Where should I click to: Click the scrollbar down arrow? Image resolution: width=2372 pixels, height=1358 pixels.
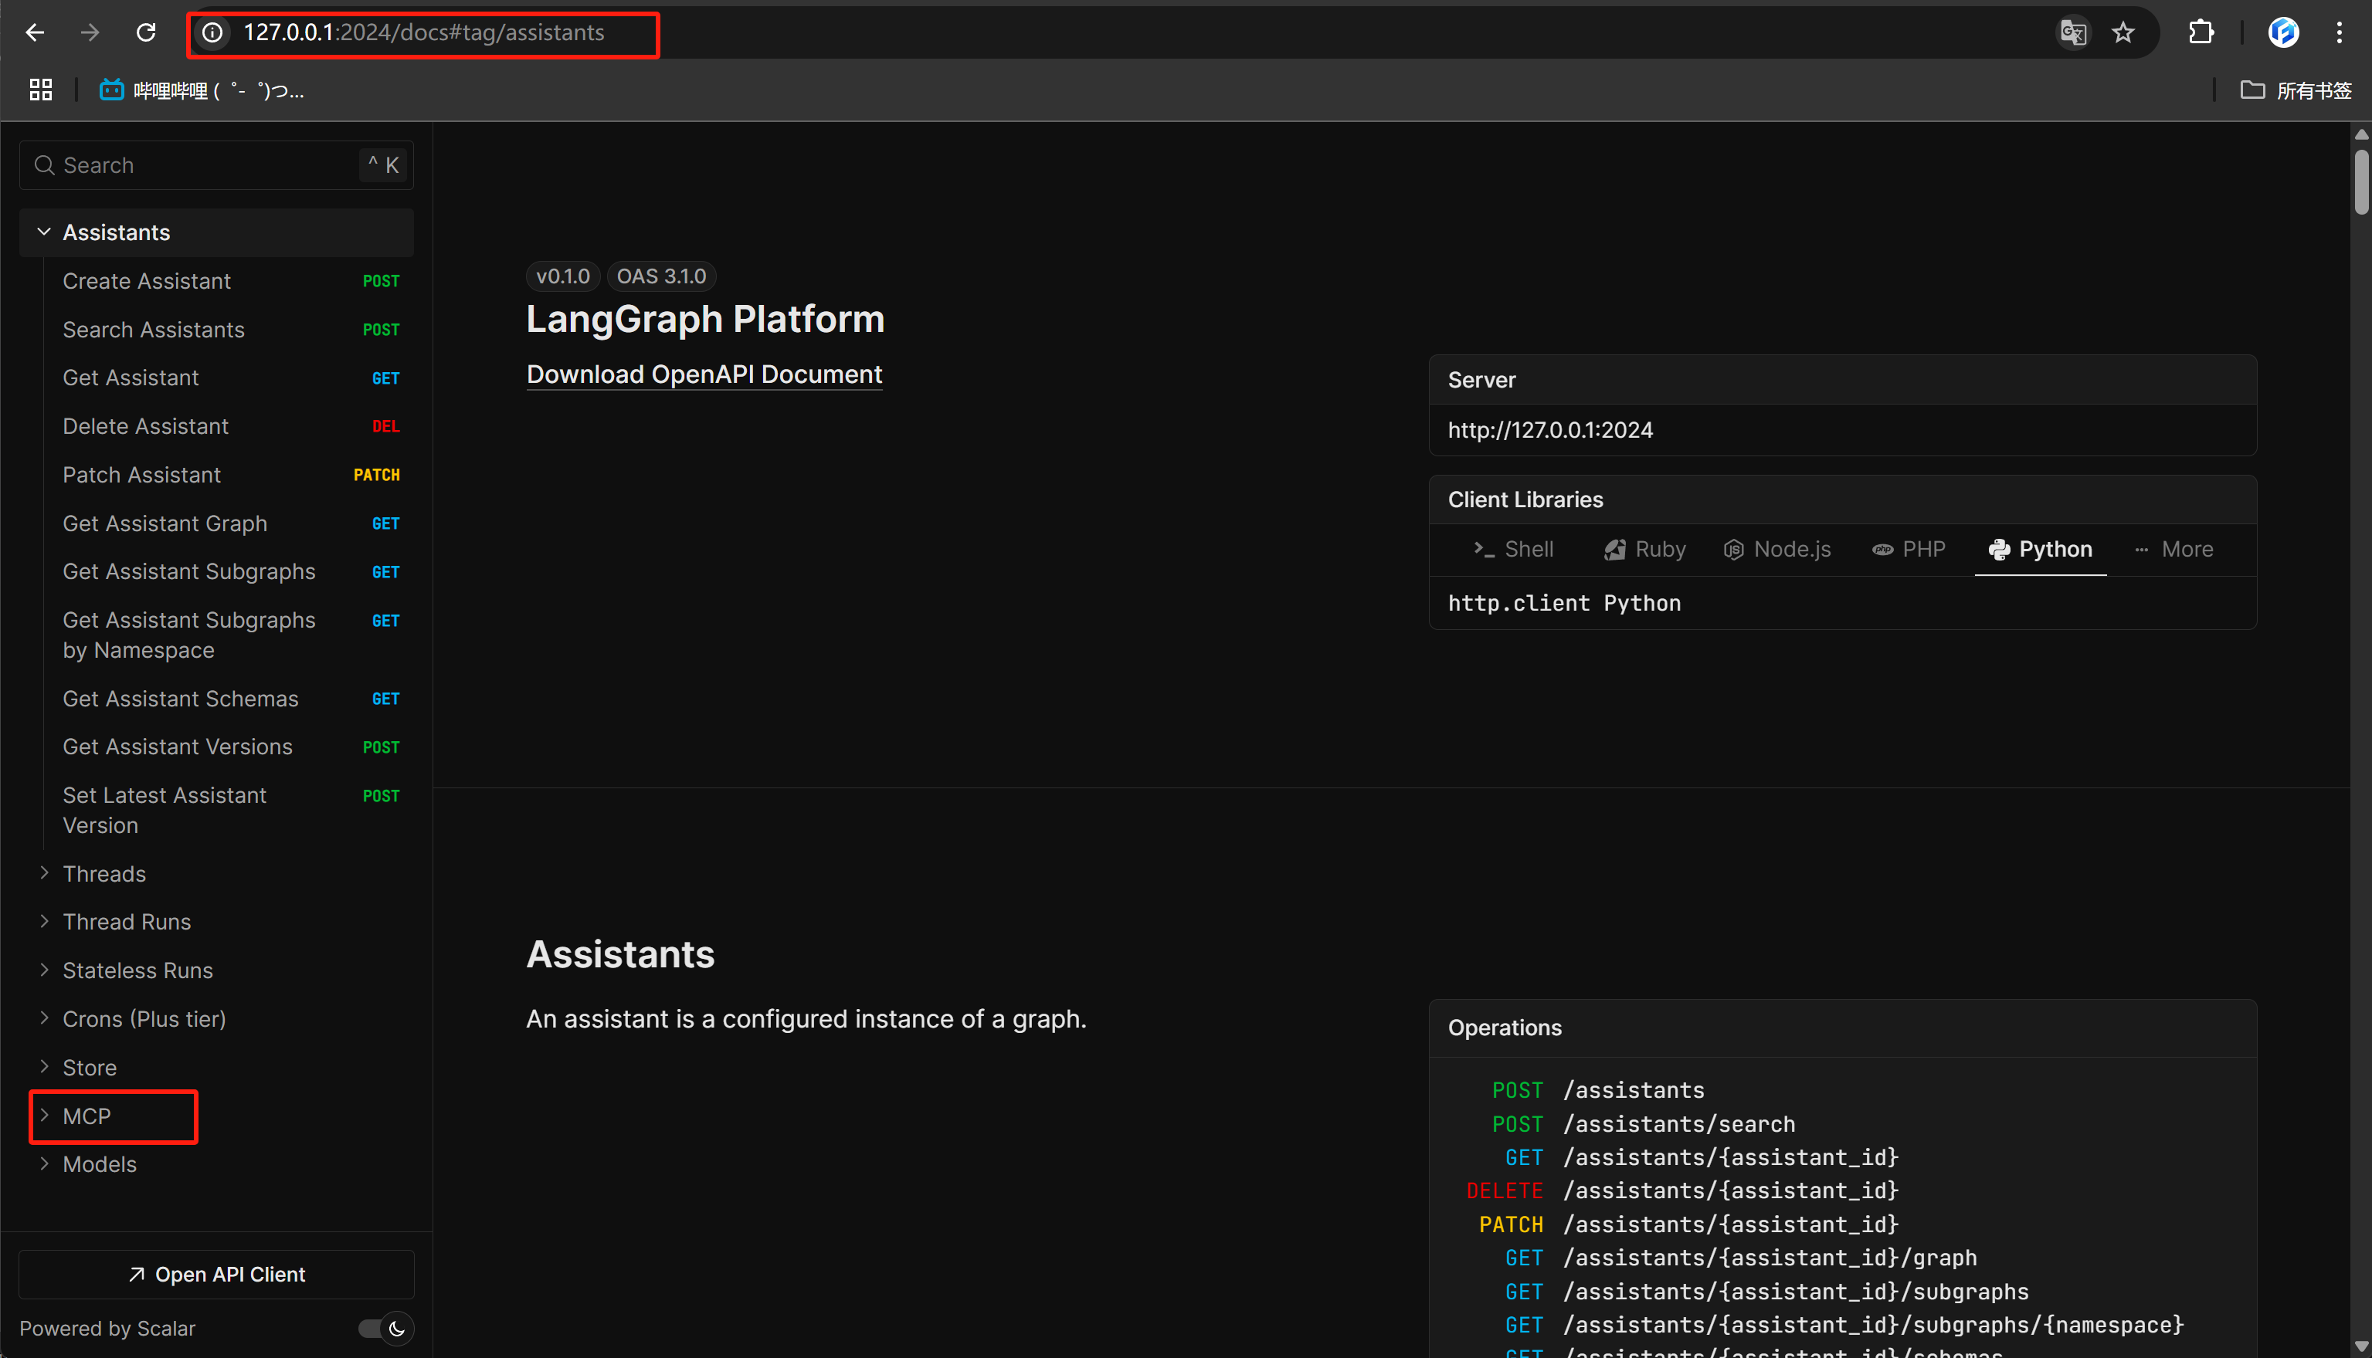tap(2361, 1346)
